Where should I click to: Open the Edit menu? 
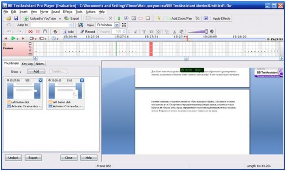[x=14, y=12]
